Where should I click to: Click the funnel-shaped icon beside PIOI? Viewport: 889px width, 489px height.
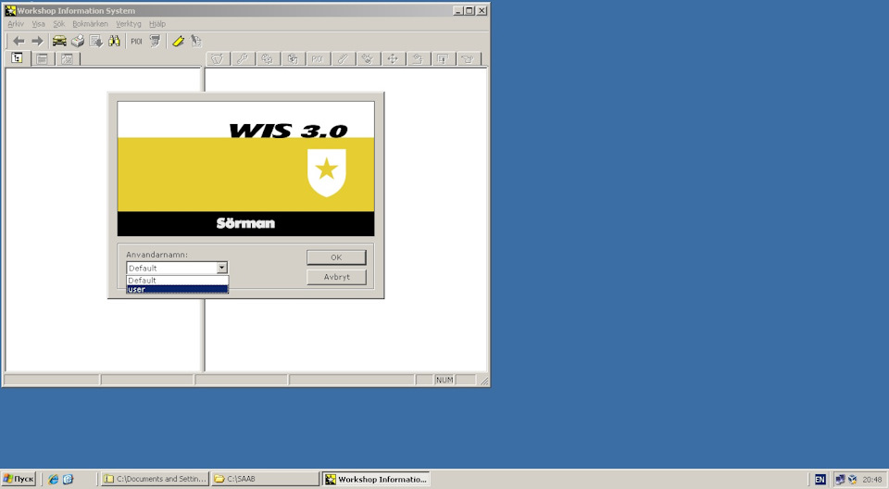click(x=155, y=41)
